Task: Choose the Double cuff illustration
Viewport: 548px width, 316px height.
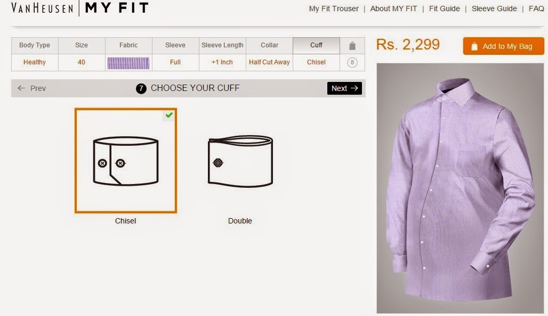Action: pos(240,161)
